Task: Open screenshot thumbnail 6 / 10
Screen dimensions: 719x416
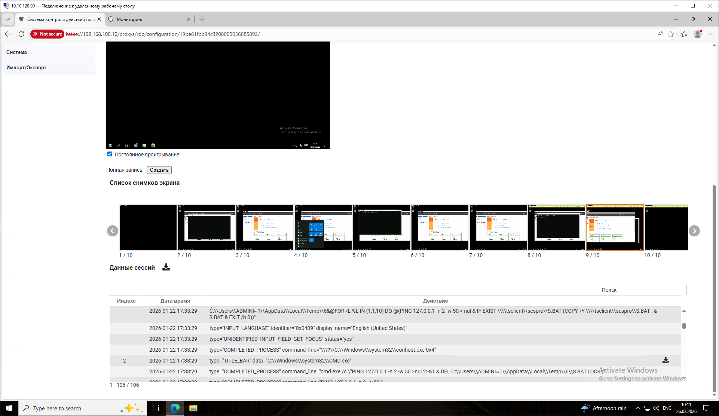Action: (440, 227)
